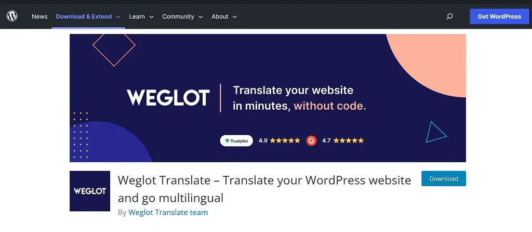
Task: Click the Trustpilot badge in the banner
Action: coord(236,140)
